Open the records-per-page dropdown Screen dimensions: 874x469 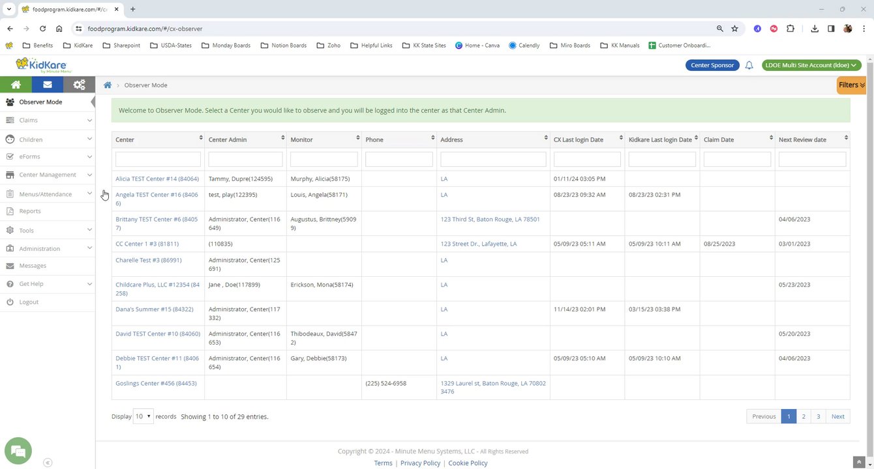coord(143,416)
